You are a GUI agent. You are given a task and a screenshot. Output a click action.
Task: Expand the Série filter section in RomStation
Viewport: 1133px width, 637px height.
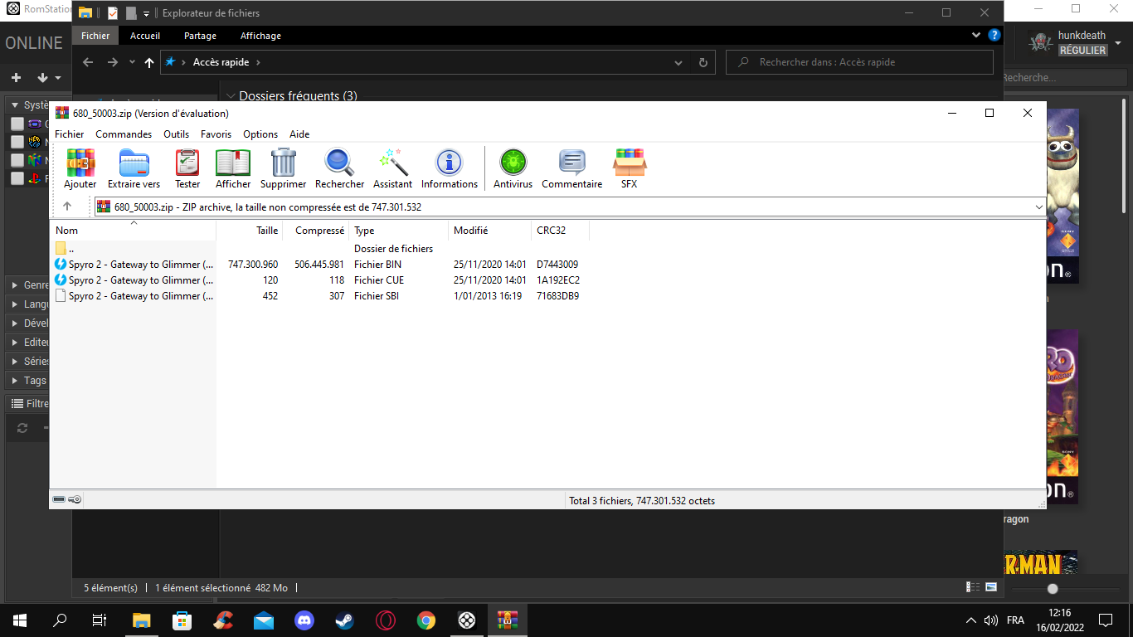click(15, 362)
